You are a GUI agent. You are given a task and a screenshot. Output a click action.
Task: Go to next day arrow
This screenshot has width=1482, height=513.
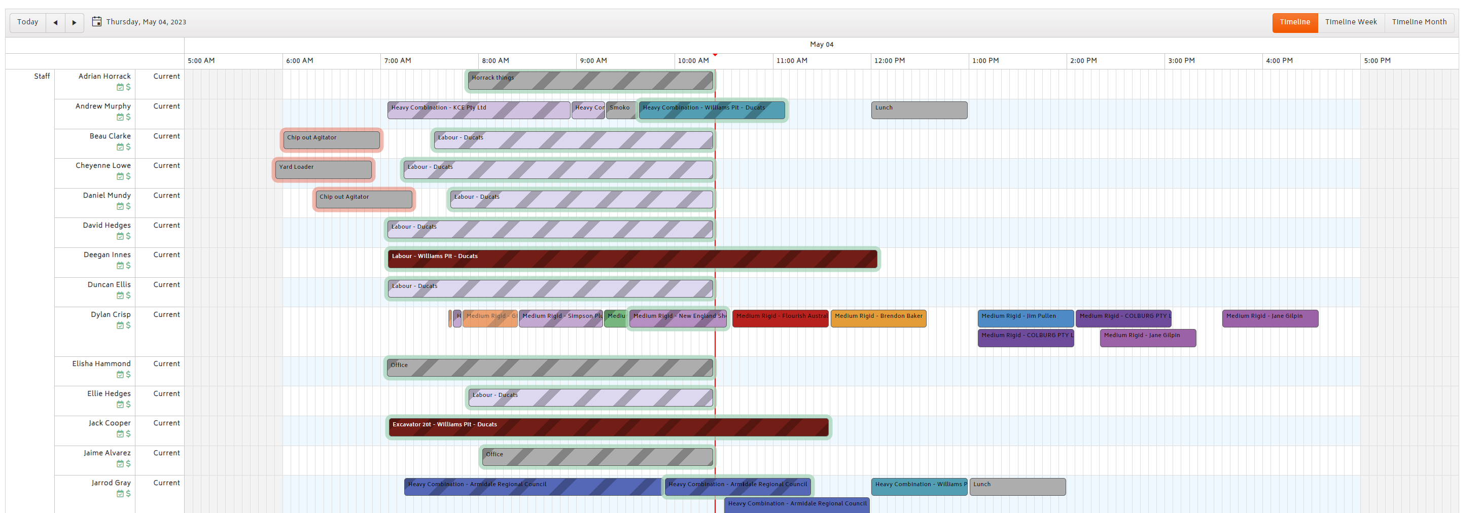74,22
